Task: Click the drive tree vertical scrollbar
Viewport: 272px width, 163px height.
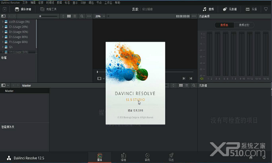Action: pyautogui.click(x=36, y=34)
